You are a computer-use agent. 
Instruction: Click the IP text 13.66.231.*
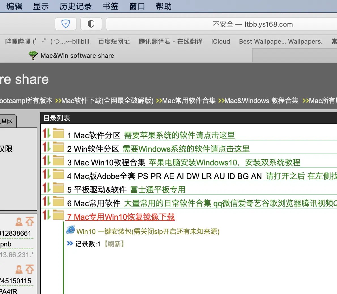pos(17,255)
